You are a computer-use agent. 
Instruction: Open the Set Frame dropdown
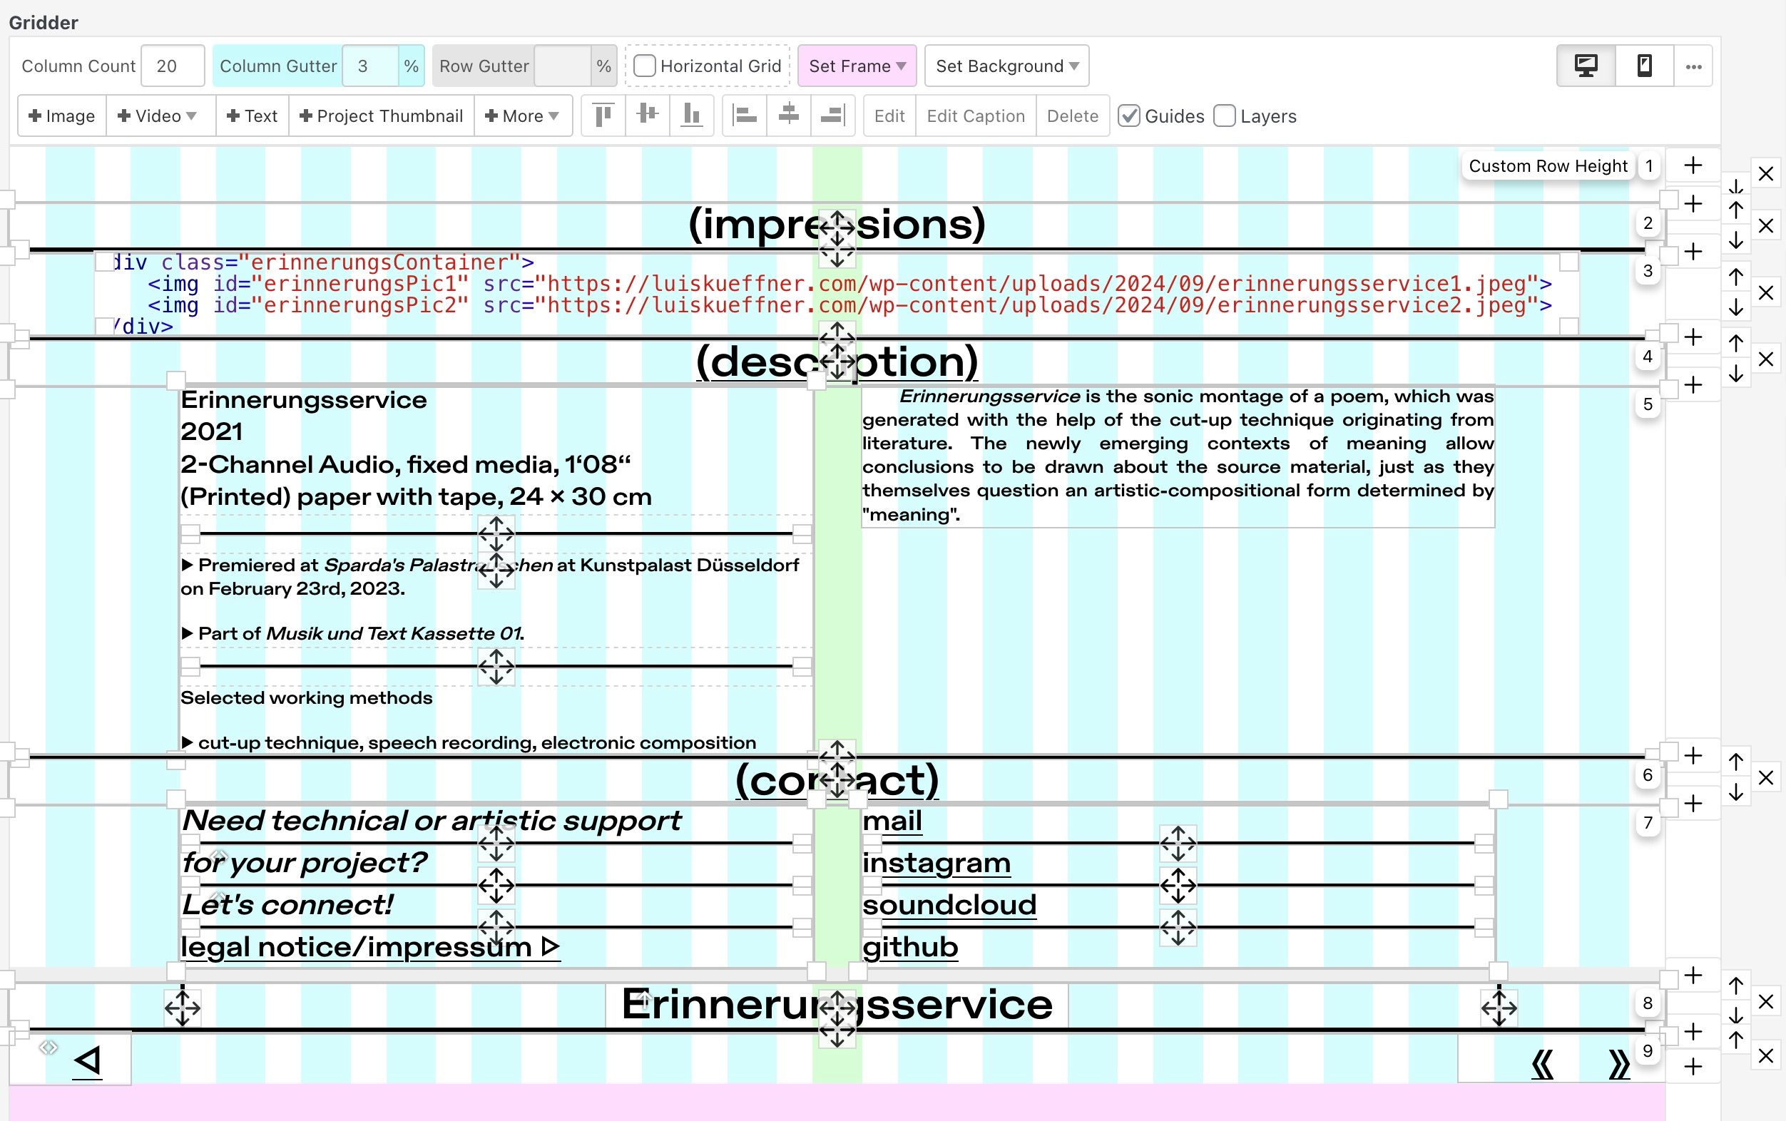[857, 66]
